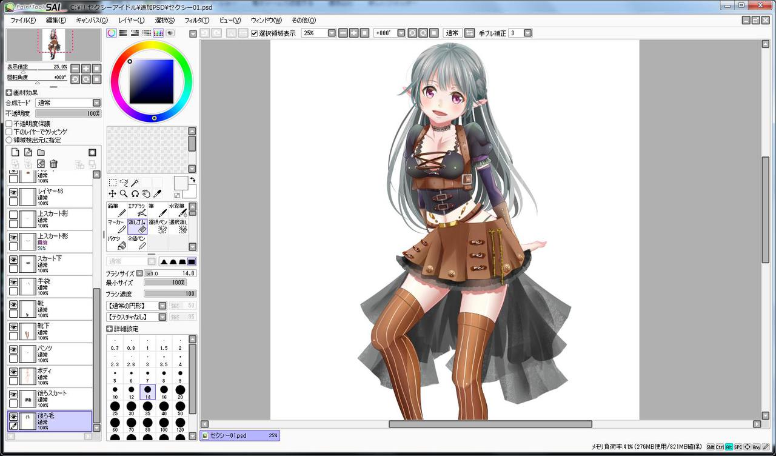Select the 筆 brush tool
This screenshot has height=456, width=776.
[158, 210]
